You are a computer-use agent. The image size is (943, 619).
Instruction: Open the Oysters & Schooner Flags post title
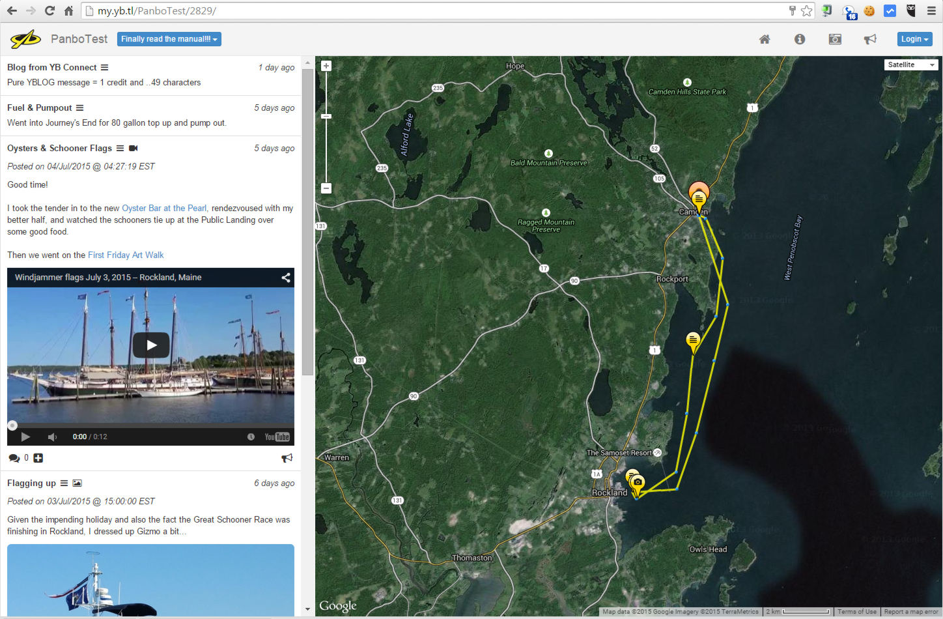[x=59, y=148]
